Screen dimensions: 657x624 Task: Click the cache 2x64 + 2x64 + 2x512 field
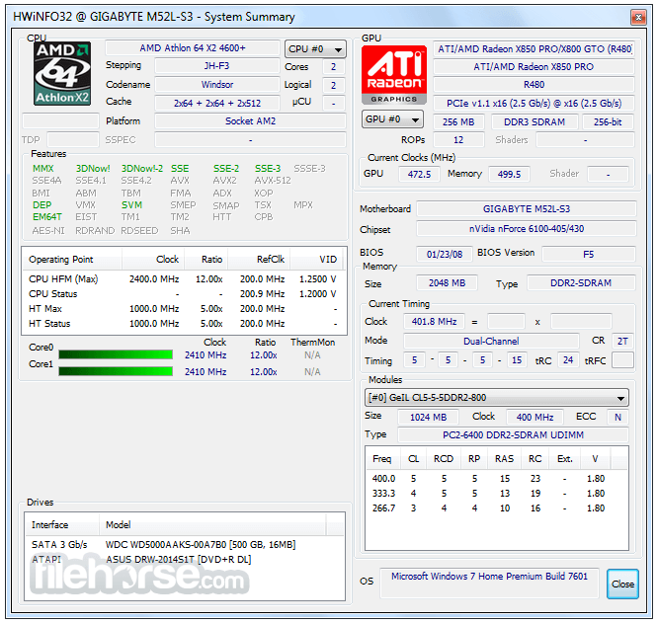216,103
